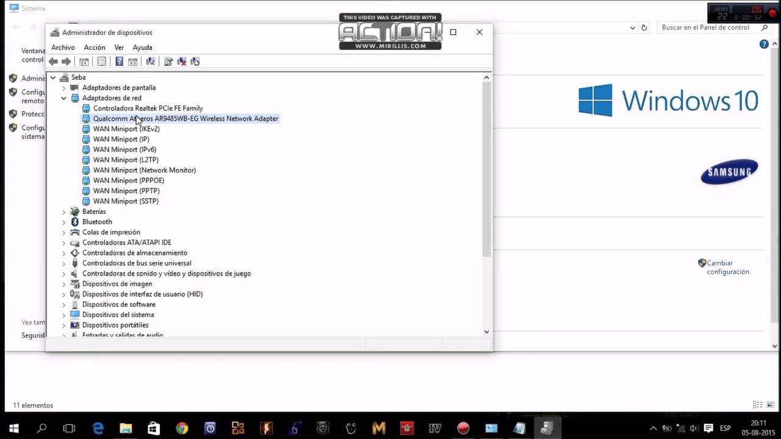Expand Controladoras de almacenamiento category
The height and width of the screenshot is (439, 781).
[x=63, y=253]
